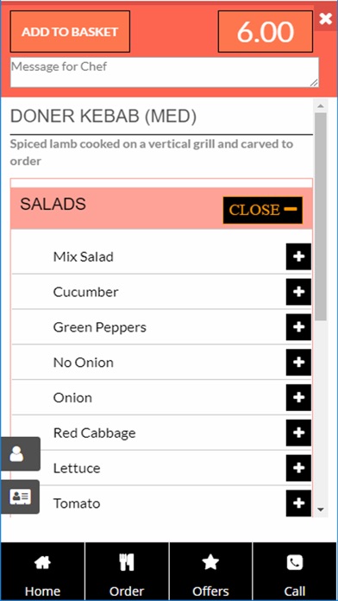Collapse the Salads section with CLOSE
The image size is (338, 601).
point(263,210)
